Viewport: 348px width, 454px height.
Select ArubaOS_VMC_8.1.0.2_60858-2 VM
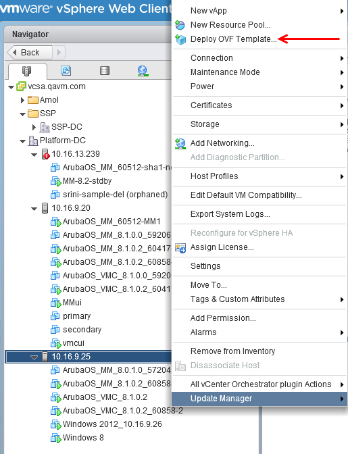coord(123,411)
